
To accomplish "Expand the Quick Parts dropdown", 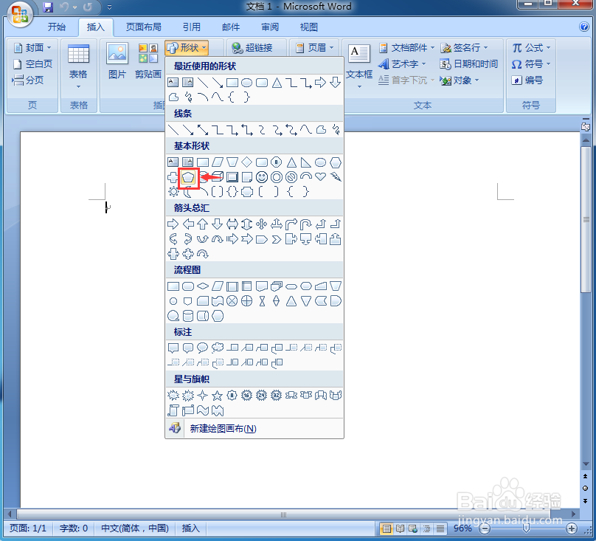I will 406,47.
